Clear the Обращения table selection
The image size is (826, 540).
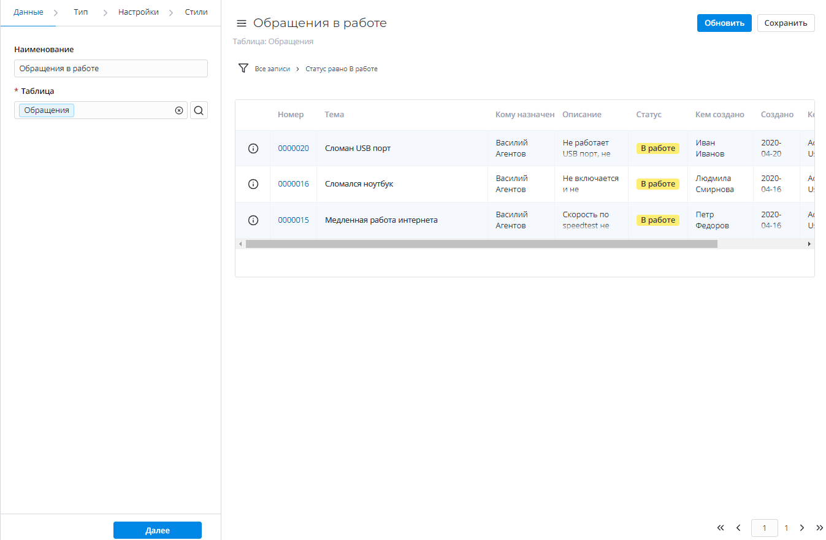(x=179, y=110)
